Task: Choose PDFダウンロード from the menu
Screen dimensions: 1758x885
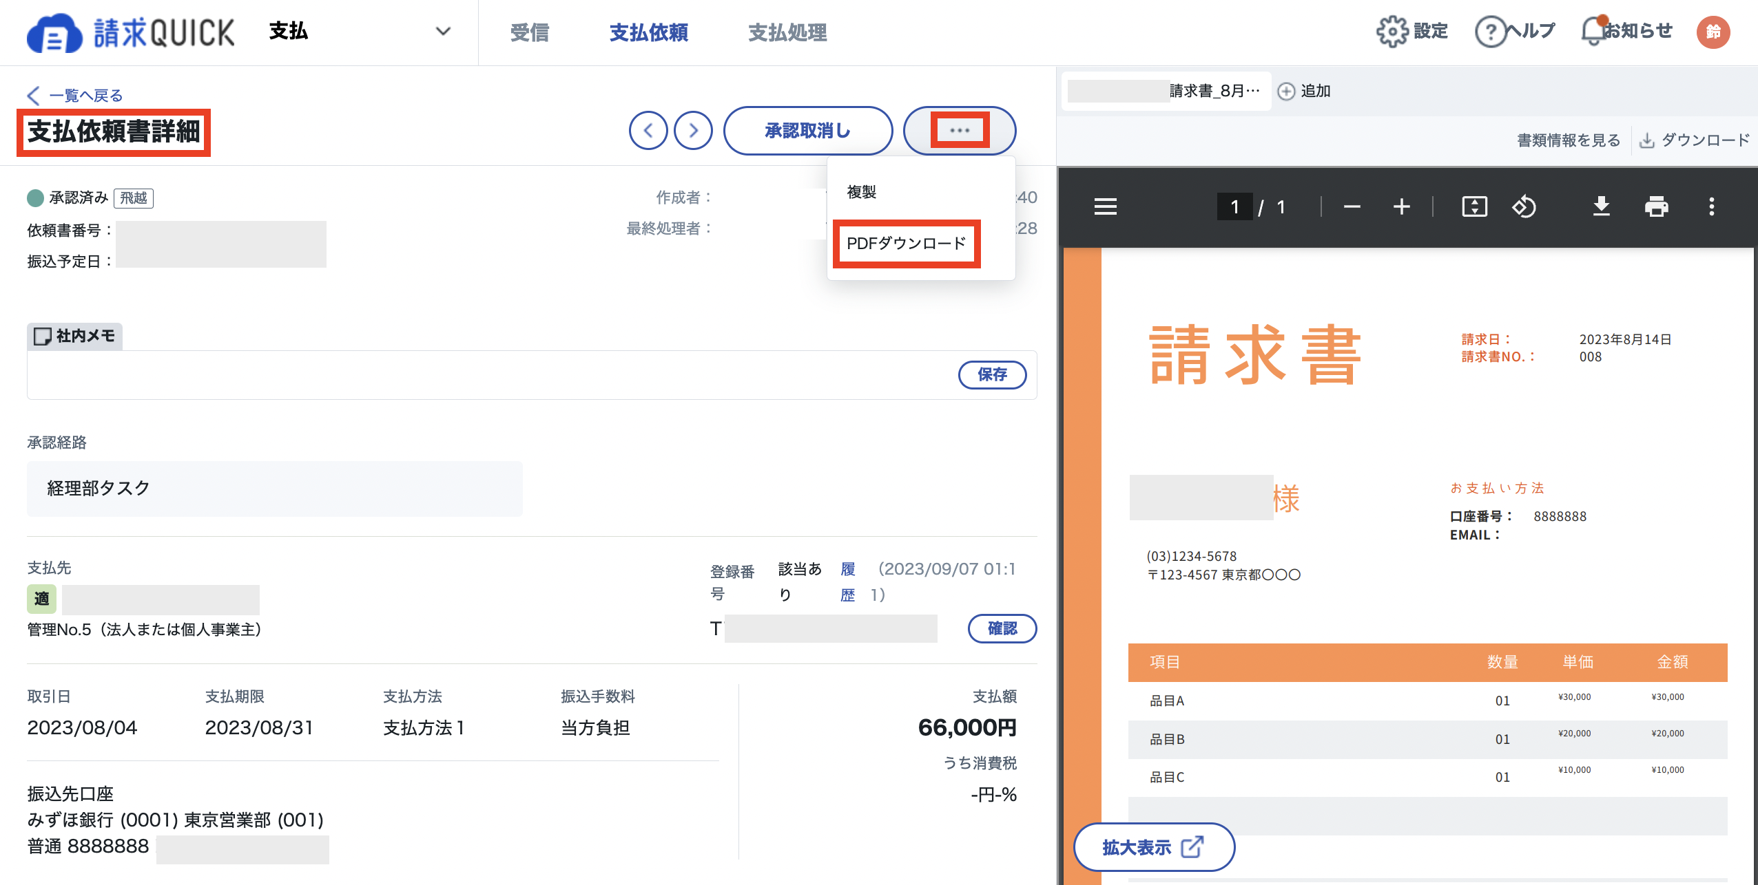Action: 906,244
